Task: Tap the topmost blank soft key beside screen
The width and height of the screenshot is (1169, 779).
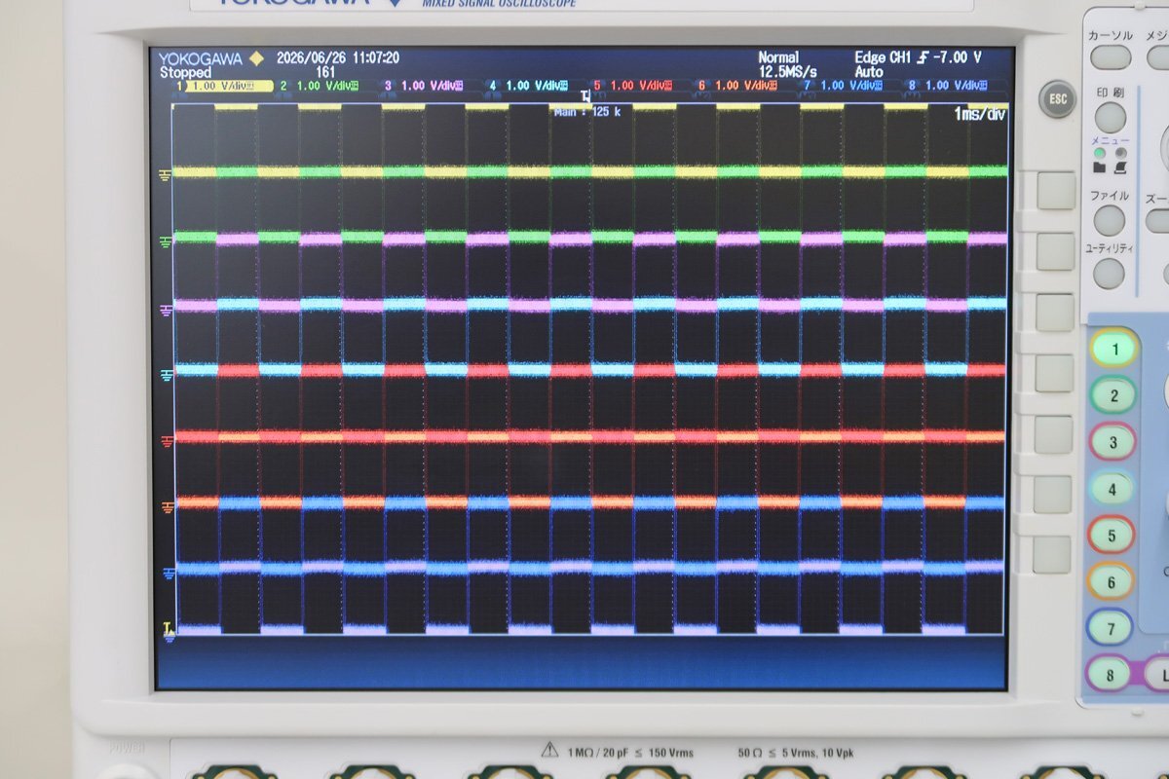Action: 1056,191
